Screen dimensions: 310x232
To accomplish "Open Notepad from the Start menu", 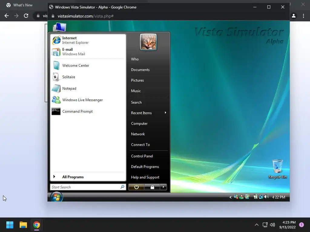I will pyautogui.click(x=88, y=89).
